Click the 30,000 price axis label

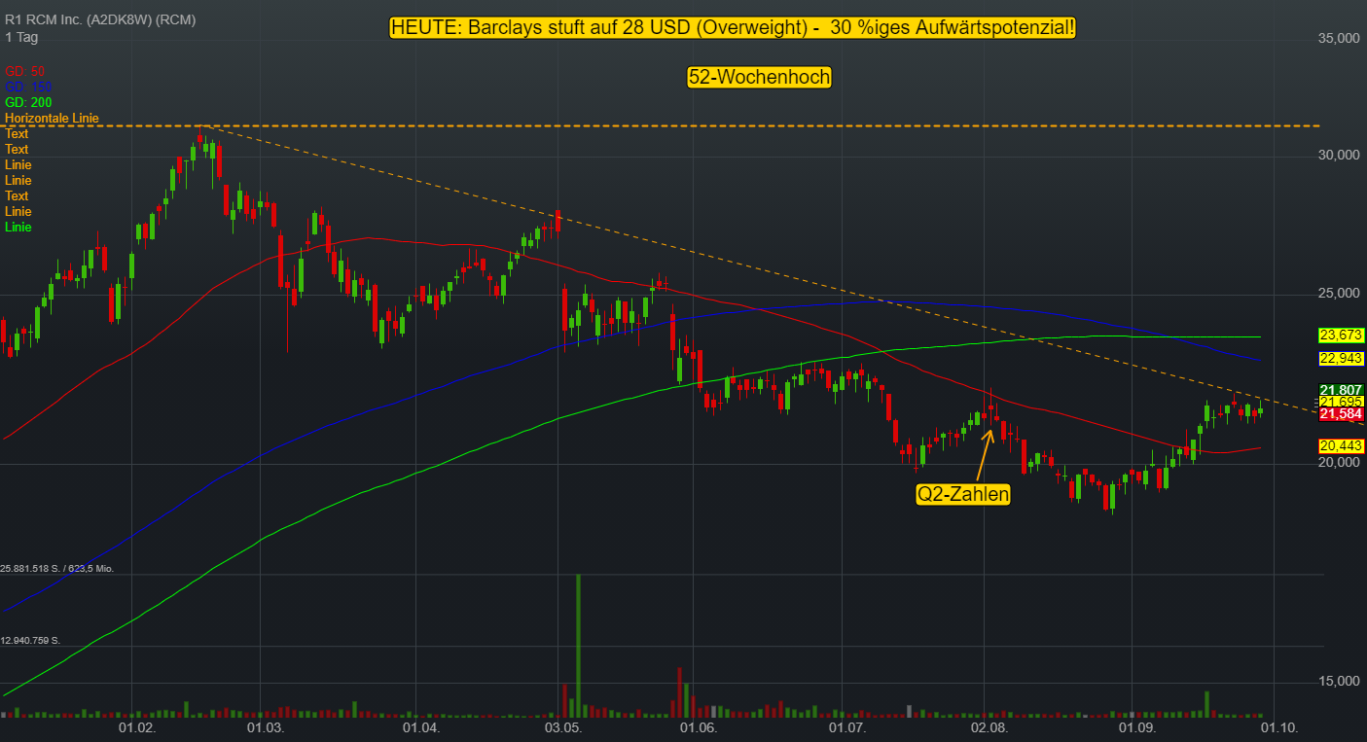tap(1340, 156)
